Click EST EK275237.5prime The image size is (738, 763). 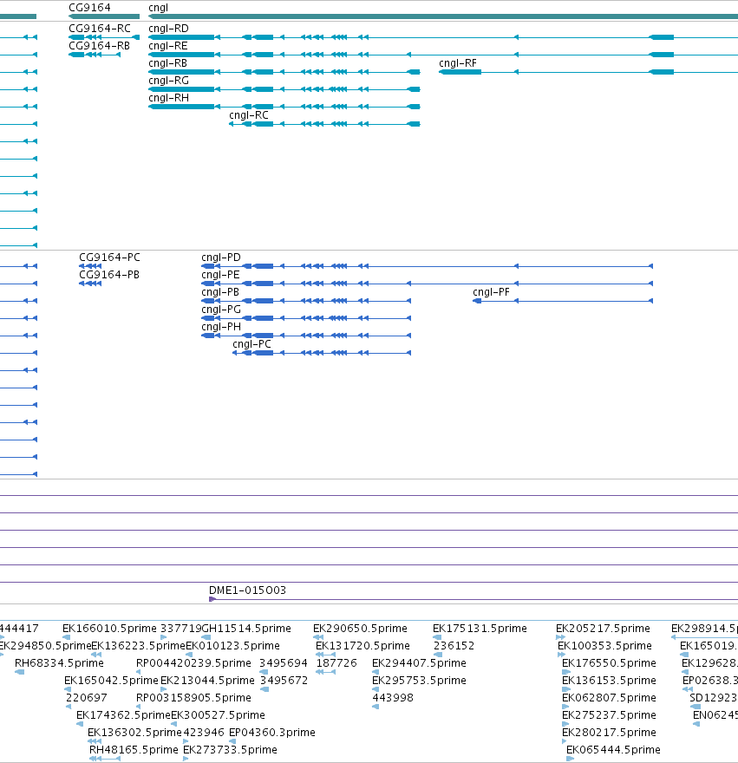(x=609, y=715)
